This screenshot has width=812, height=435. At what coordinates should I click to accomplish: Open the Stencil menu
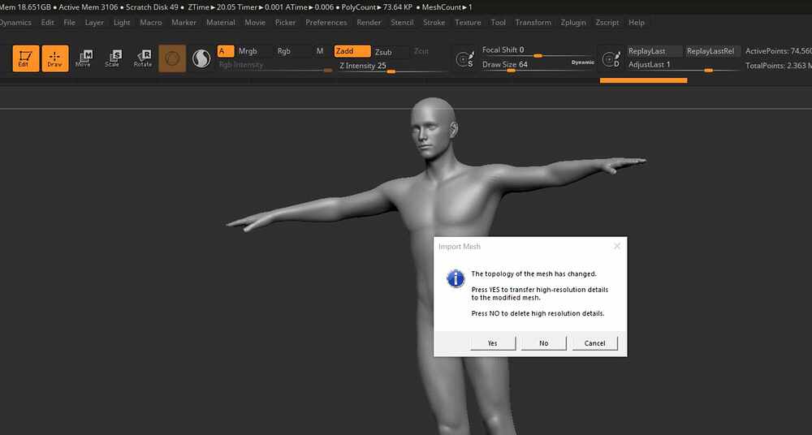tap(402, 22)
